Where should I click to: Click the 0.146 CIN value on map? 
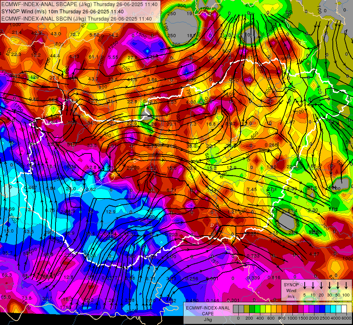212,300
